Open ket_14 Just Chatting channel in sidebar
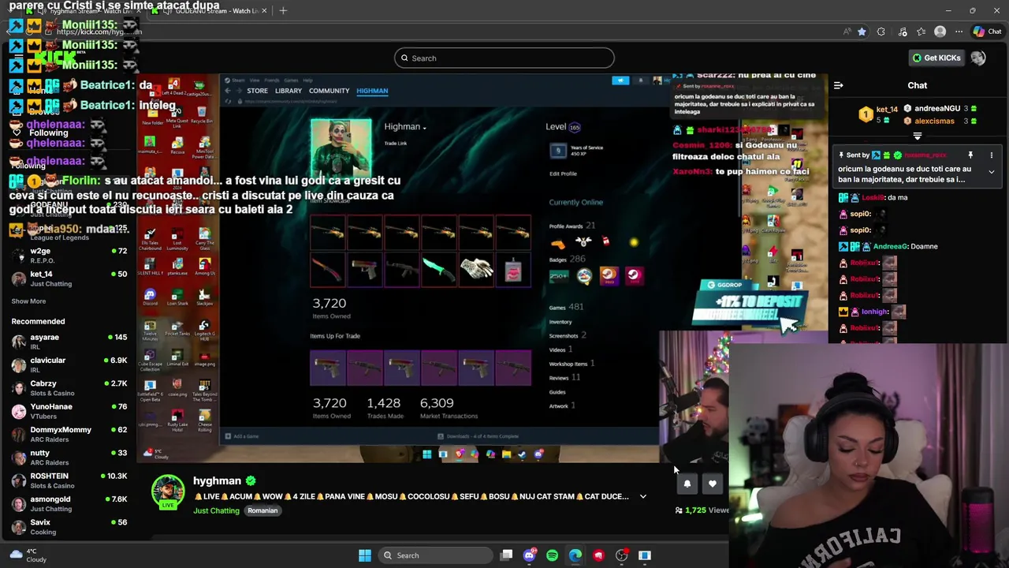Screen dimensions: 1009x568 pyautogui.click(x=69, y=278)
